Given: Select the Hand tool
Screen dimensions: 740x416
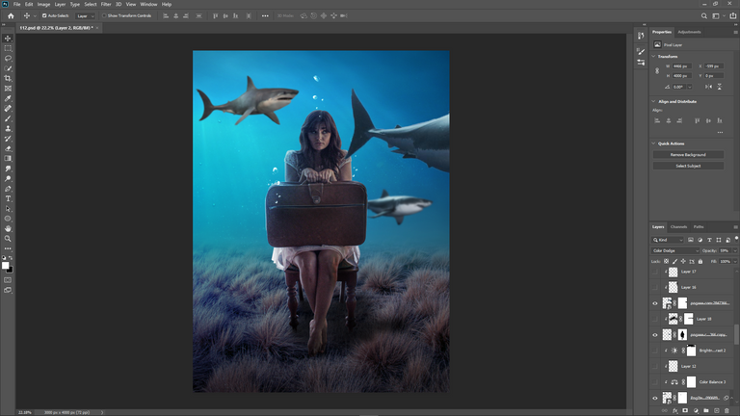Looking at the screenshot, I should (x=8, y=229).
